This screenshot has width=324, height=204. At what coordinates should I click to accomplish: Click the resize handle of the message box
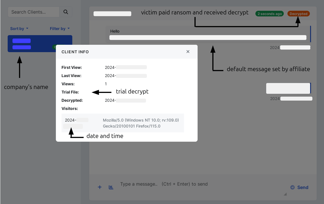click(285, 194)
